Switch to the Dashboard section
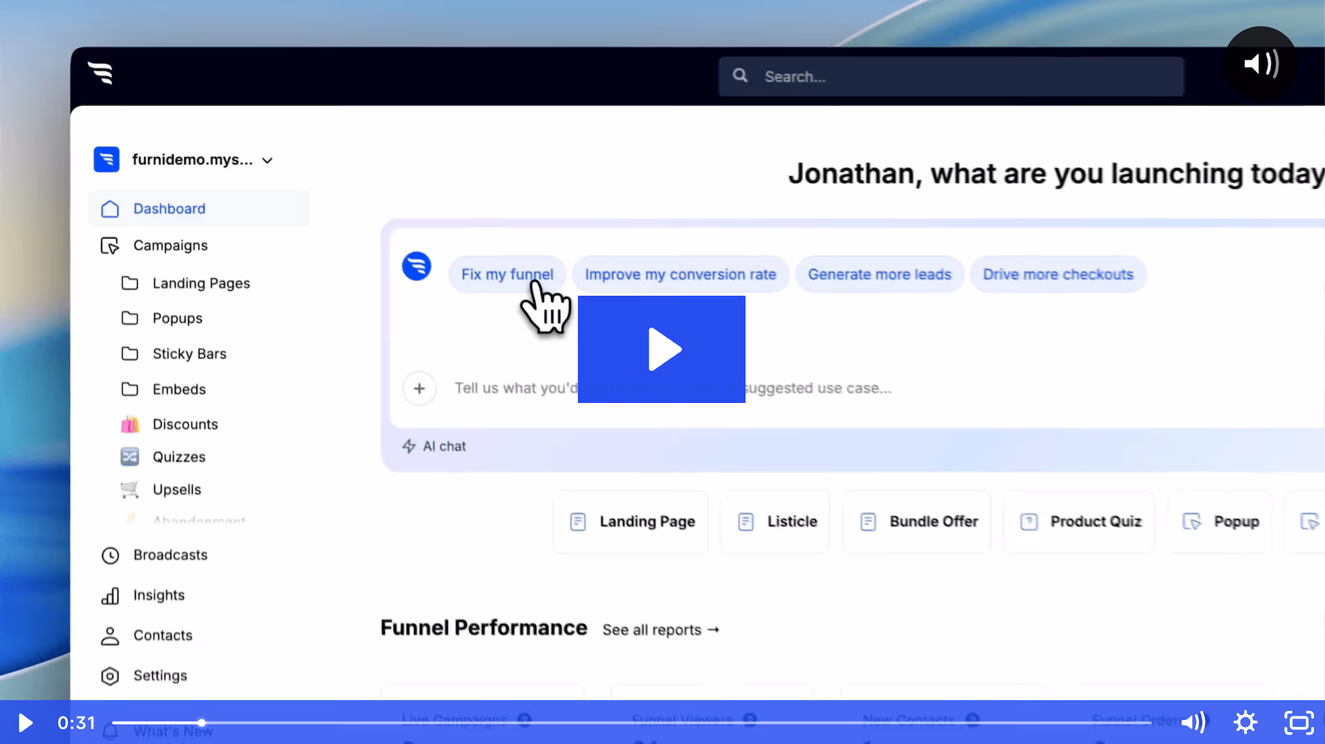The image size is (1325, 744). [169, 208]
